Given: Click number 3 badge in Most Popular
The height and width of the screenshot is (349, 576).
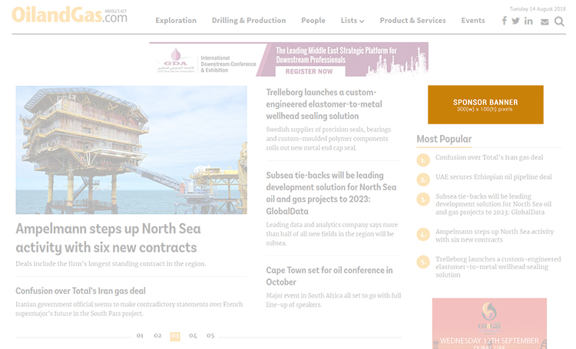Looking at the screenshot, I should [x=423, y=199].
